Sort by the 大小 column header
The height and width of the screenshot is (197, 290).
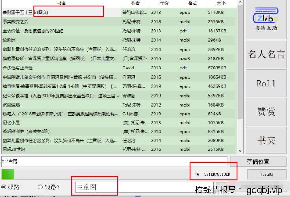pos(221,3)
